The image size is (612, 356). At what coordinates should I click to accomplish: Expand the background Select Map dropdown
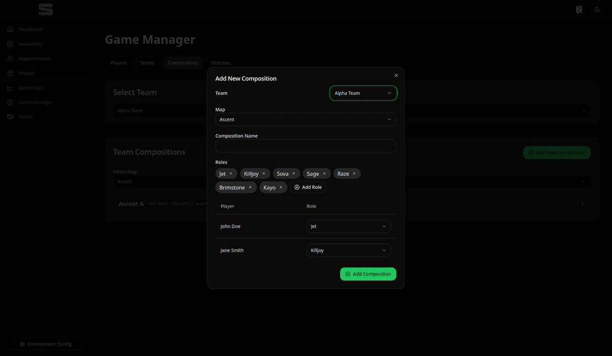tap(351, 182)
